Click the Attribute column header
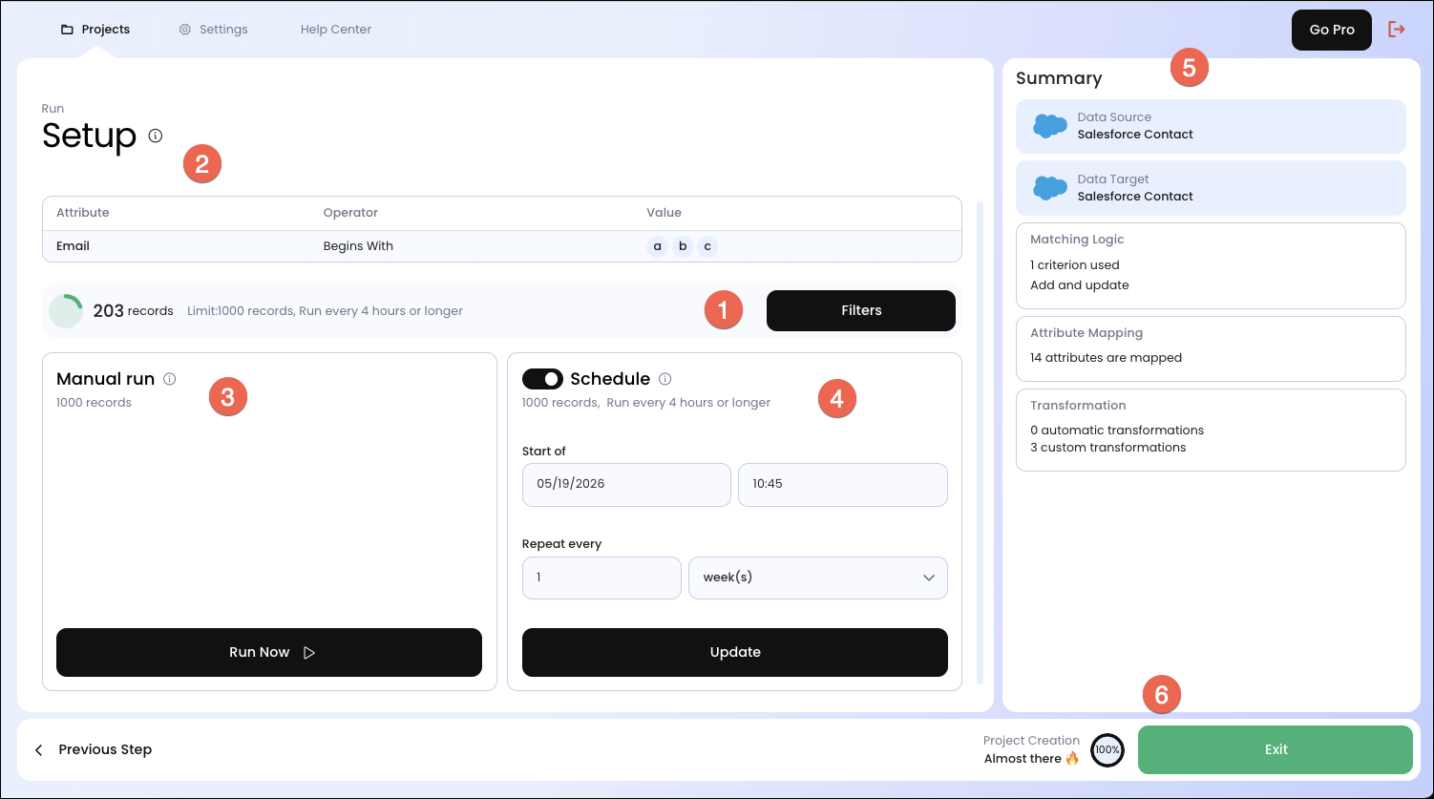 (x=83, y=213)
